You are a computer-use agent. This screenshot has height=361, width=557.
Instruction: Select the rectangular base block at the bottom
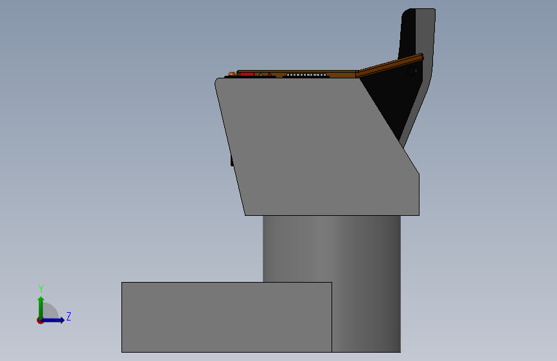click(x=227, y=317)
